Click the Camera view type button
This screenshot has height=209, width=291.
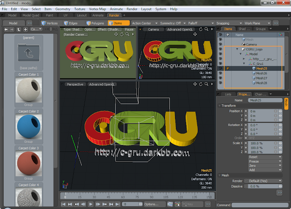(153, 29)
